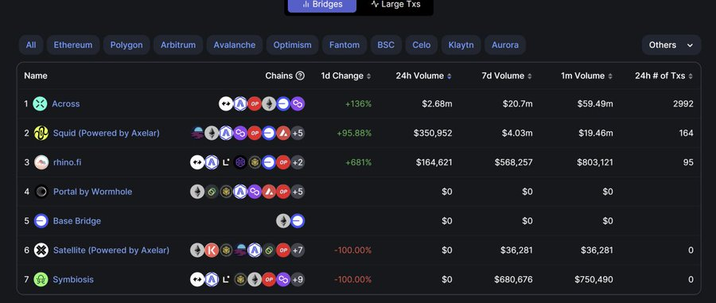Open the Portal by Wormhole link
The width and height of the screenshot is (716, 303).
[x=92, y=192]
